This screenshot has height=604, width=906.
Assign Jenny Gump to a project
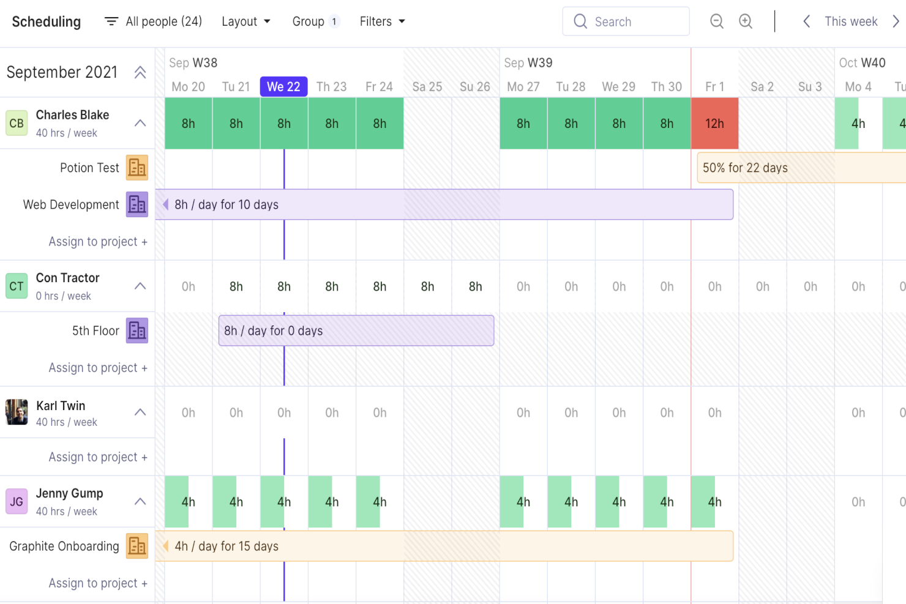tap(98, 583)
